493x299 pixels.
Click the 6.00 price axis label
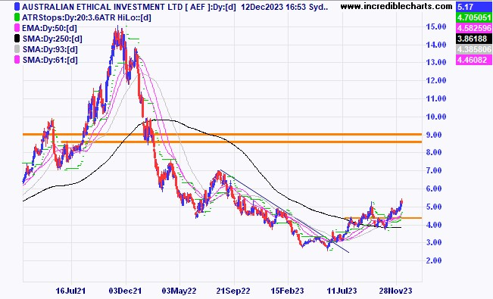tap(434, 188)
